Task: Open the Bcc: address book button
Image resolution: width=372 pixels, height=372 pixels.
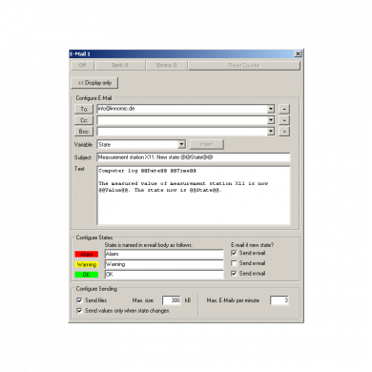Action: (x=84, y=132)
